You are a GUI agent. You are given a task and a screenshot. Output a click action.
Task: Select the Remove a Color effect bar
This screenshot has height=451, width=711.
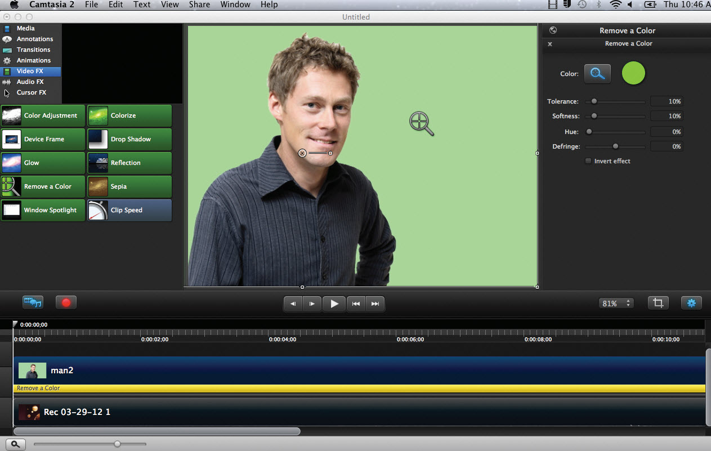(359, 389)
